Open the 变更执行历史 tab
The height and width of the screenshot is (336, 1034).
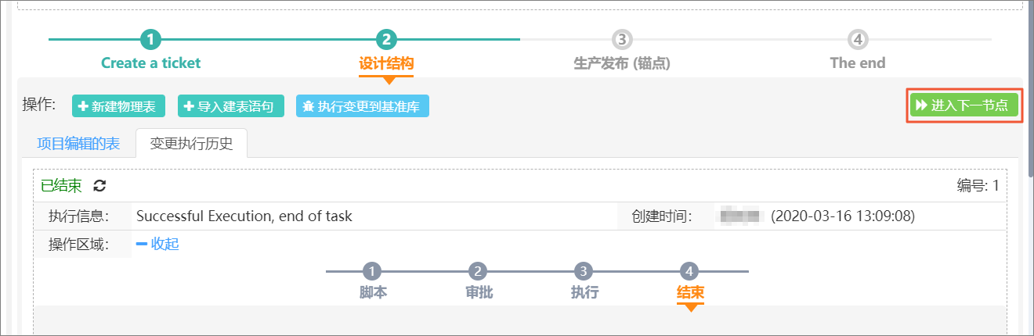point(191,144)
